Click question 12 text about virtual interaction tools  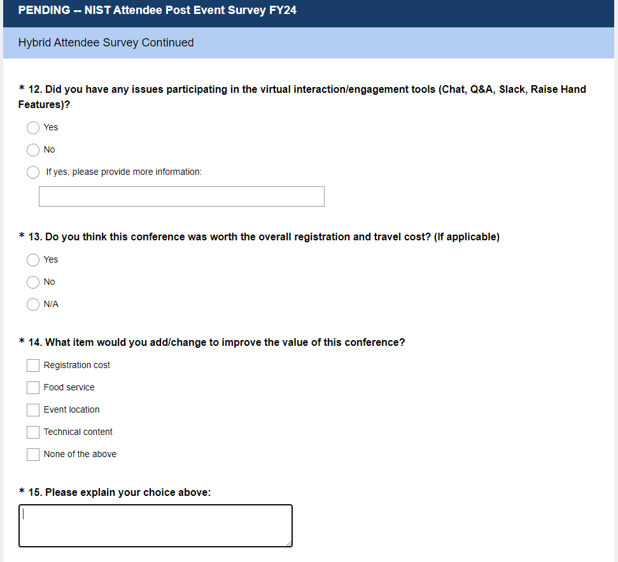[x=302, y=97]
